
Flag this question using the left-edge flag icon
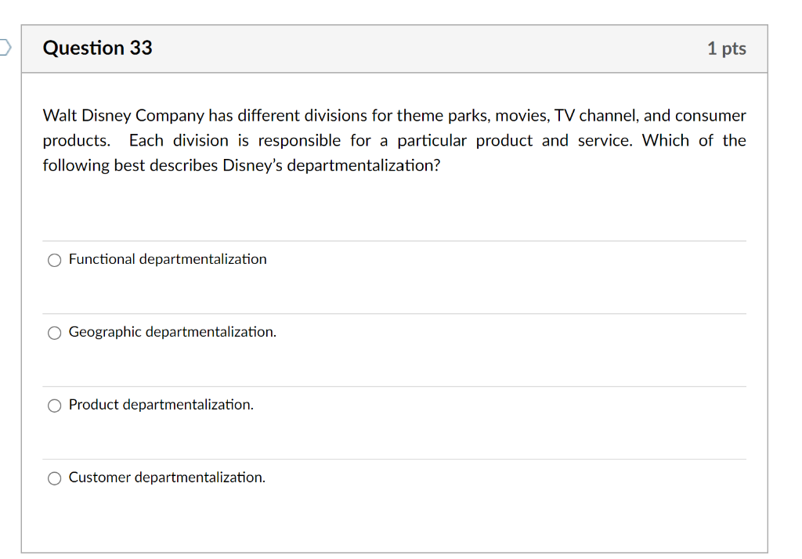click(x=5, y=48)
